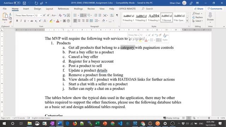Open Firefox from the taskbar

[75, 123]
